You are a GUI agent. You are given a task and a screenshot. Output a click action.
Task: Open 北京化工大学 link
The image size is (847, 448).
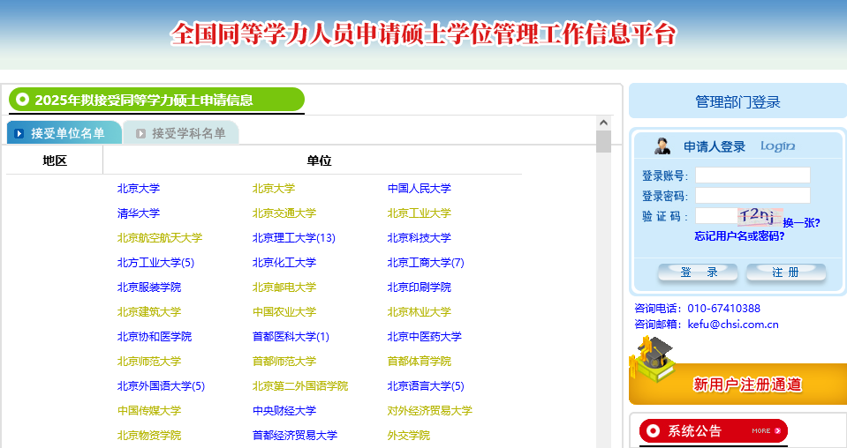(284, 263)
